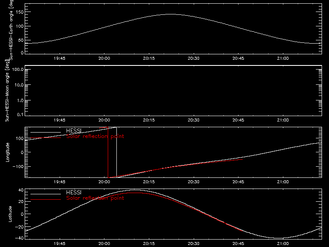This screenshot has height=247, width=329.
Task: Click the Longitude axis label
Action: [7, 152]
